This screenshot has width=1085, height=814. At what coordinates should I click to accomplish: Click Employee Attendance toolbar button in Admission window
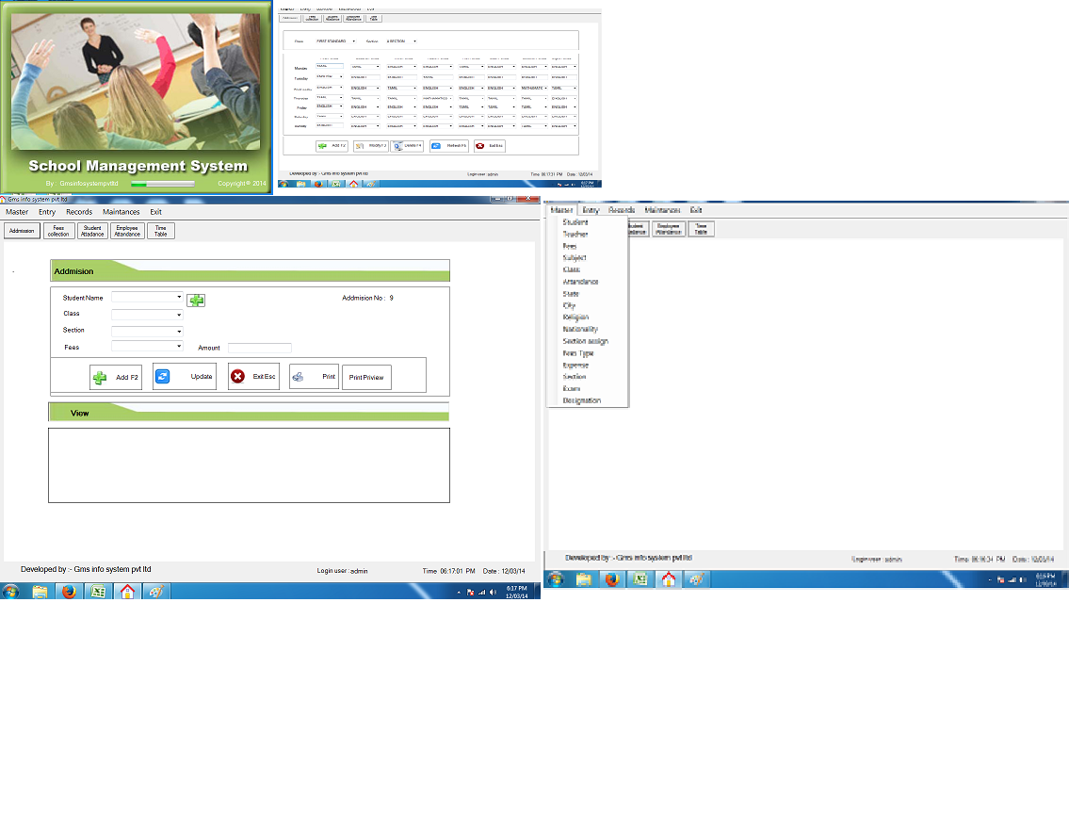[x=127, y=231]
